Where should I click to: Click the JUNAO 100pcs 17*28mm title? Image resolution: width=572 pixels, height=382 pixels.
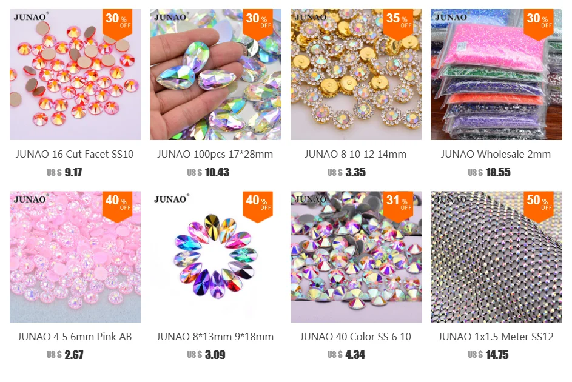[215, 154]
